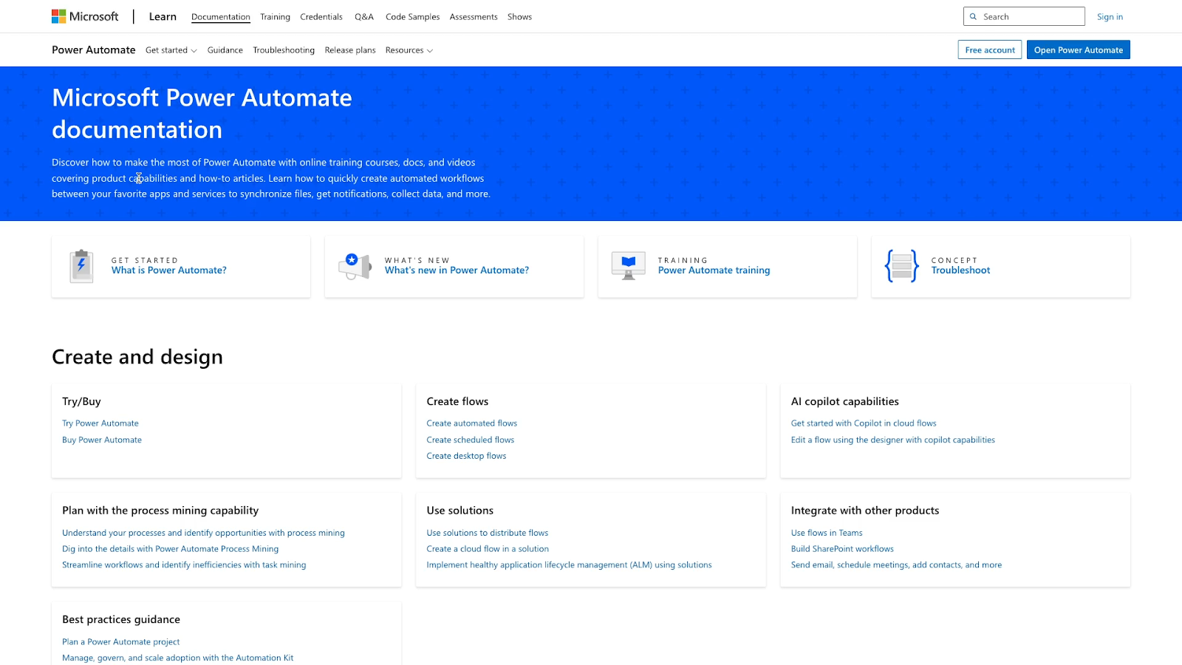The image size is (1182, 665).
Task: Open Dig into Power Automate Process Mining link
Action: pos(171,549)
